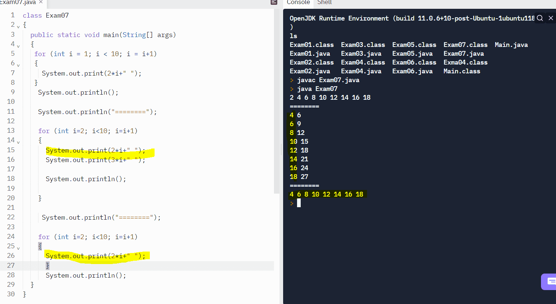
Task: Click 'Exam05.java' in console listing
Action: 412,54
